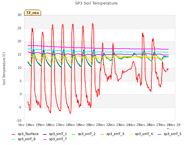193x145 pixels.
Task: Click the Nov 25 x-axis tick label
Action: [134, 125]
